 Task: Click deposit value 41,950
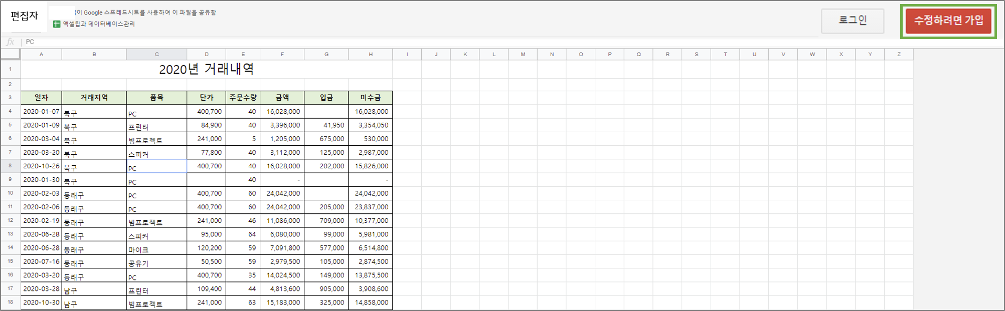point(326,125)
